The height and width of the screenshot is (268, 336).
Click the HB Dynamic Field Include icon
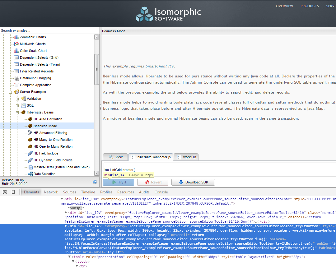30,160
